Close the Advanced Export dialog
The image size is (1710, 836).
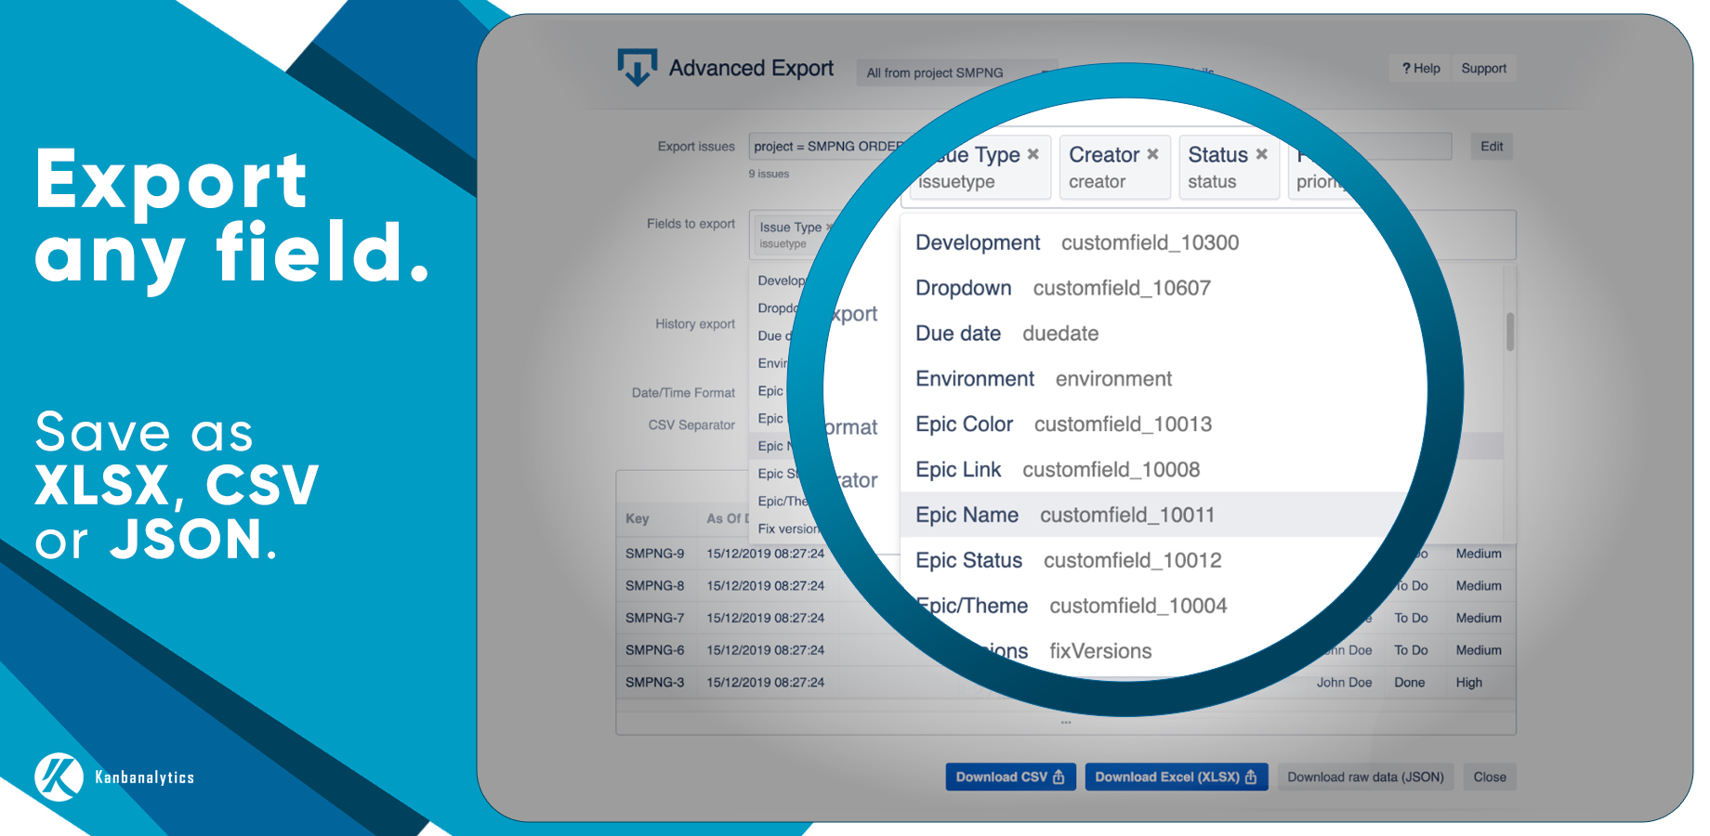tap(1489, 777)
